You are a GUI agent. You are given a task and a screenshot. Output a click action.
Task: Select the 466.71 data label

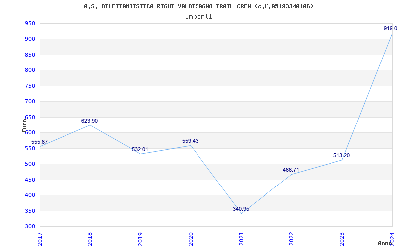tap(291, 170)
